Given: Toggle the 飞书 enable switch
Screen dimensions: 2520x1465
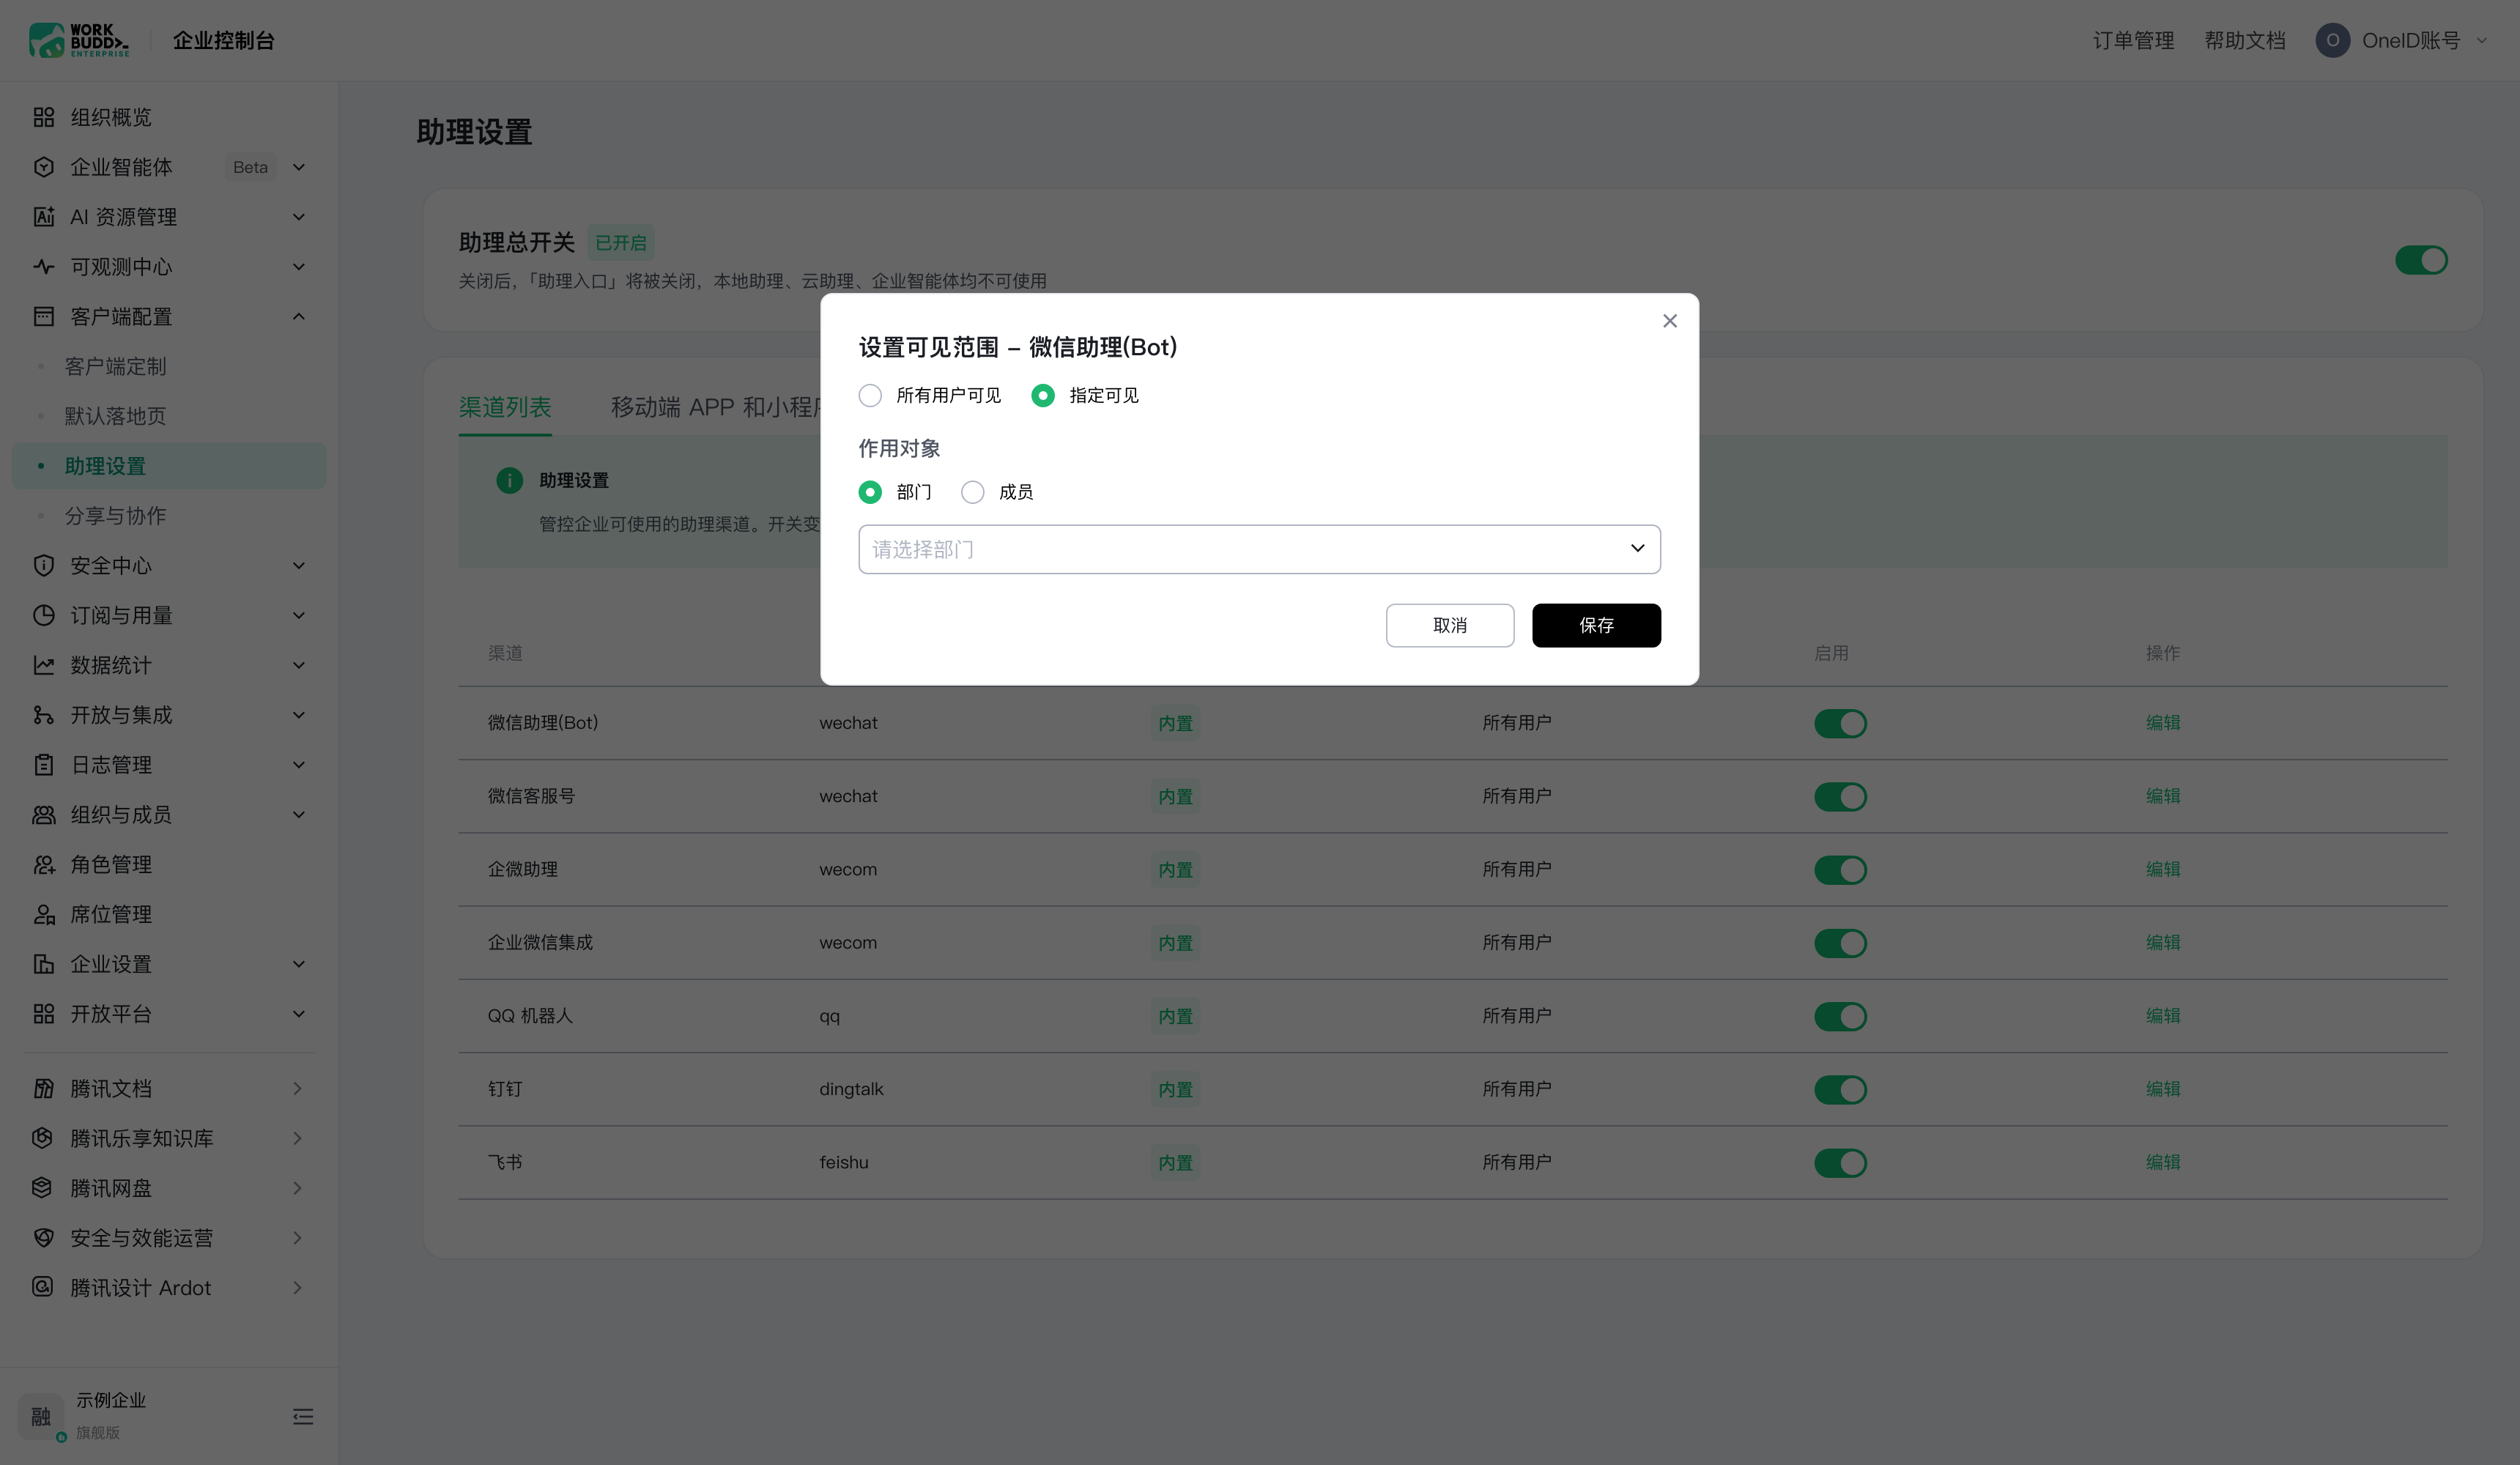Looking at the screenshot, I should [x=1840, y=1163].
